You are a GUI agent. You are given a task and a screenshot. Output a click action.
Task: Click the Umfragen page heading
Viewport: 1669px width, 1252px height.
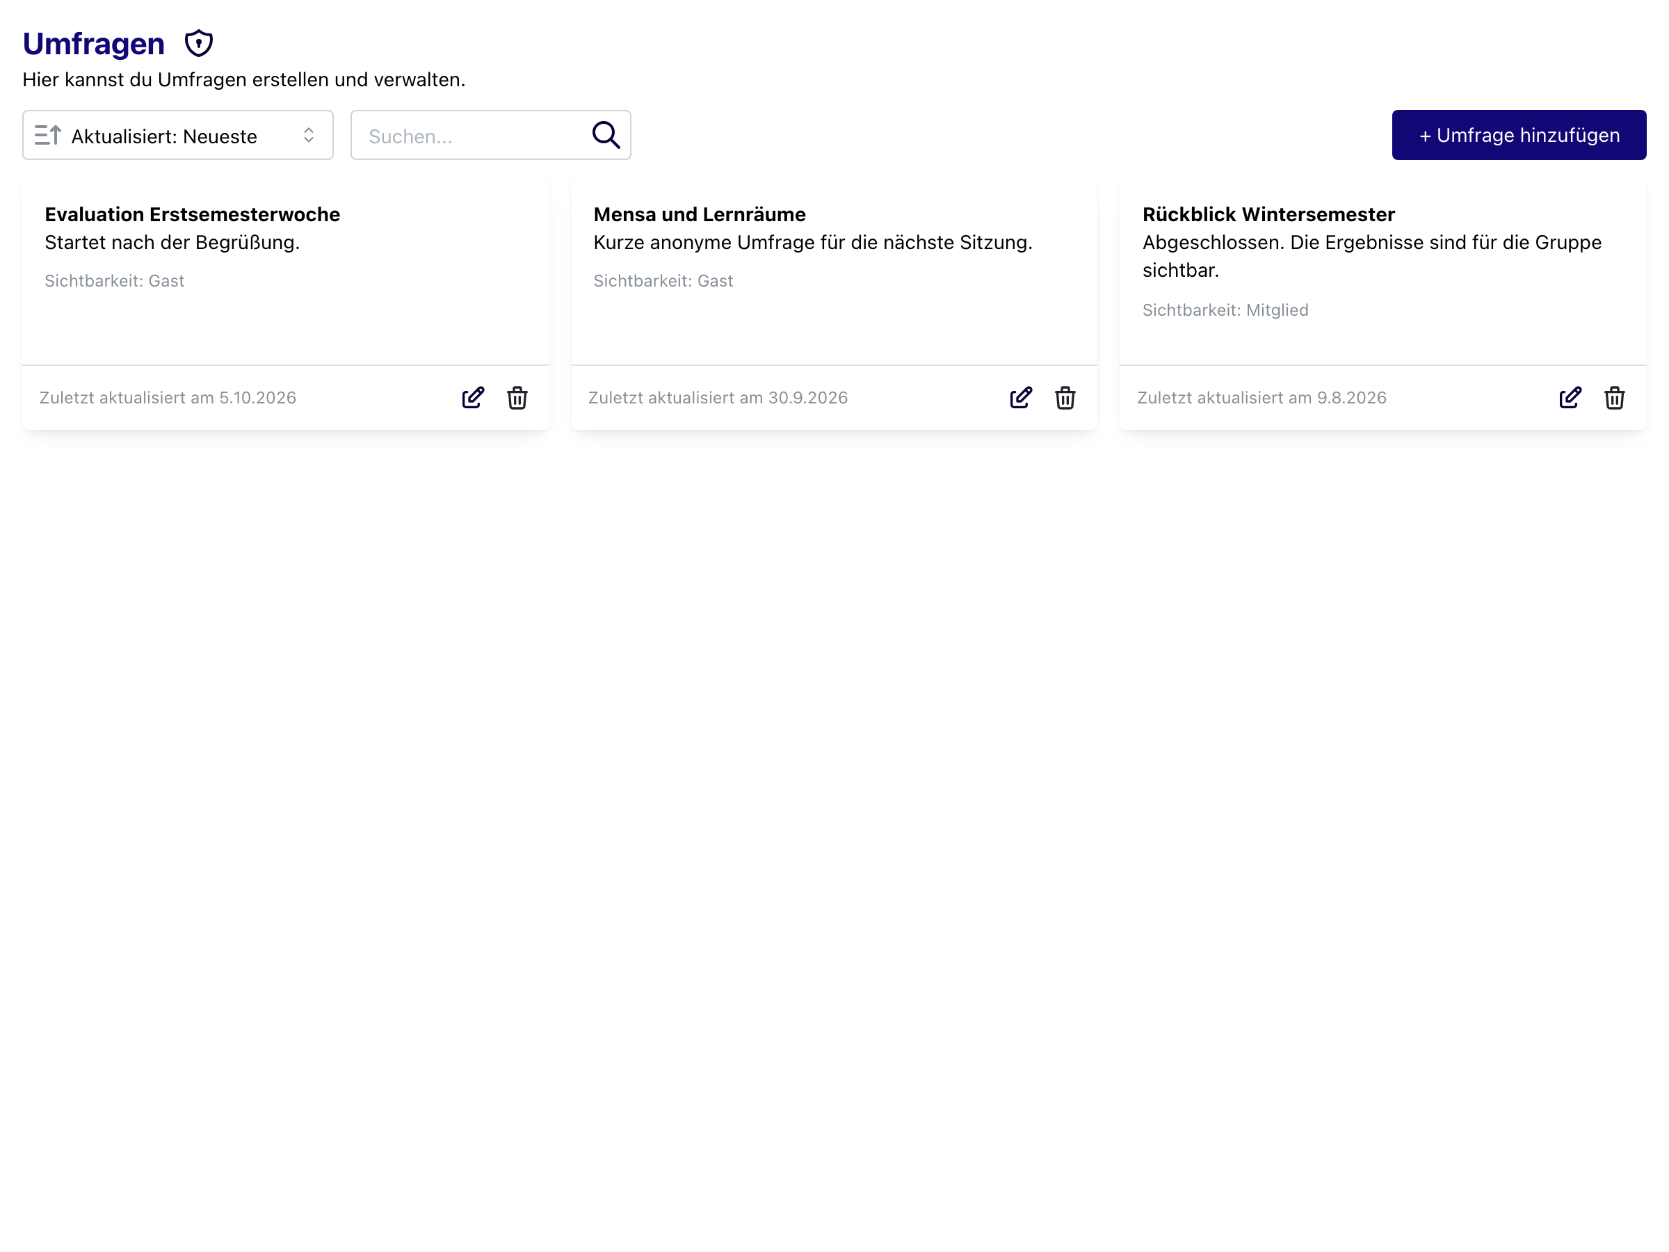coord(94,44)
